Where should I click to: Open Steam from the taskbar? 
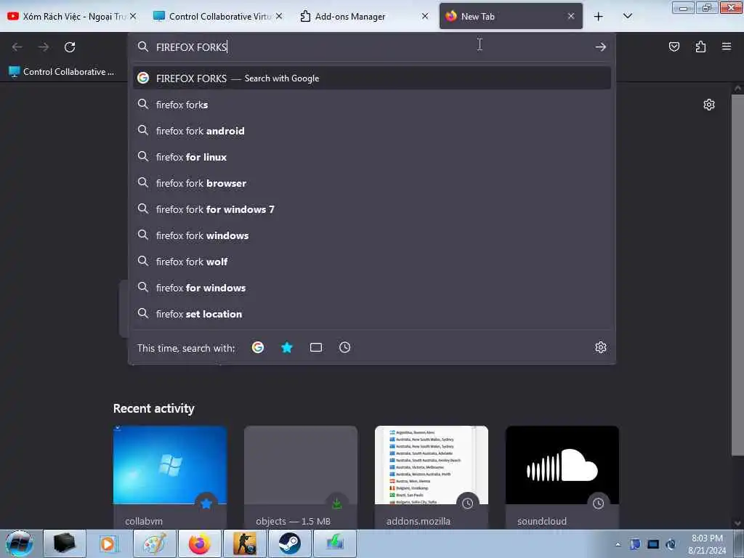[x=289, y=543]
